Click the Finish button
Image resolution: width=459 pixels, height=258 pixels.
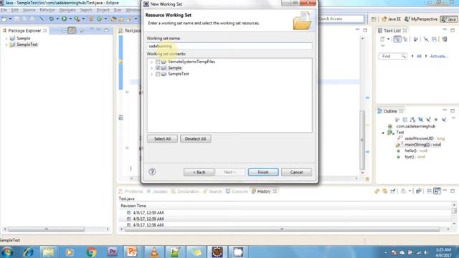click(263, 172)
